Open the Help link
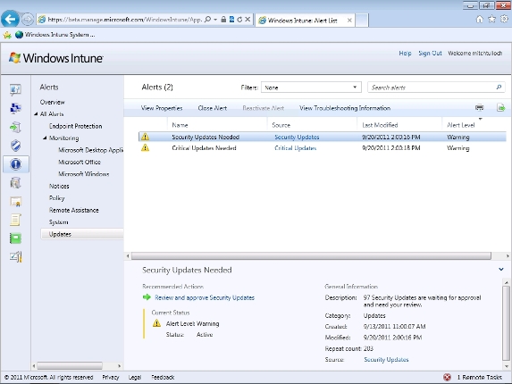Viewport: 512px width, 384px height. point(405,54)
